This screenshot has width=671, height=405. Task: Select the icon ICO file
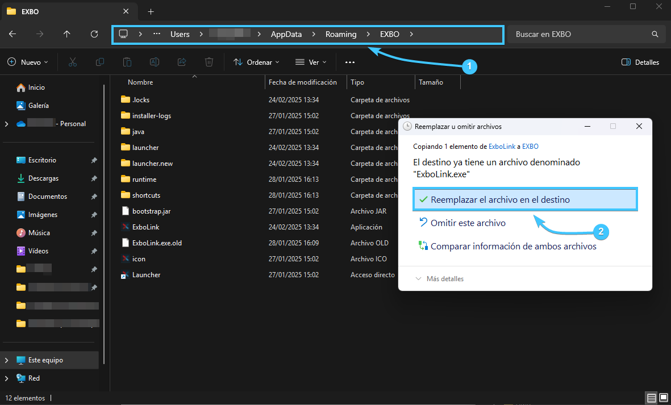click(x=126, y=259)
